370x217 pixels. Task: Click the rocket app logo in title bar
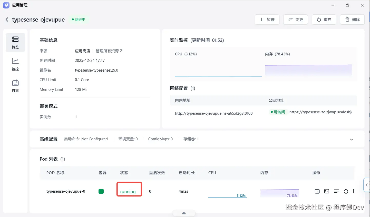6,5
